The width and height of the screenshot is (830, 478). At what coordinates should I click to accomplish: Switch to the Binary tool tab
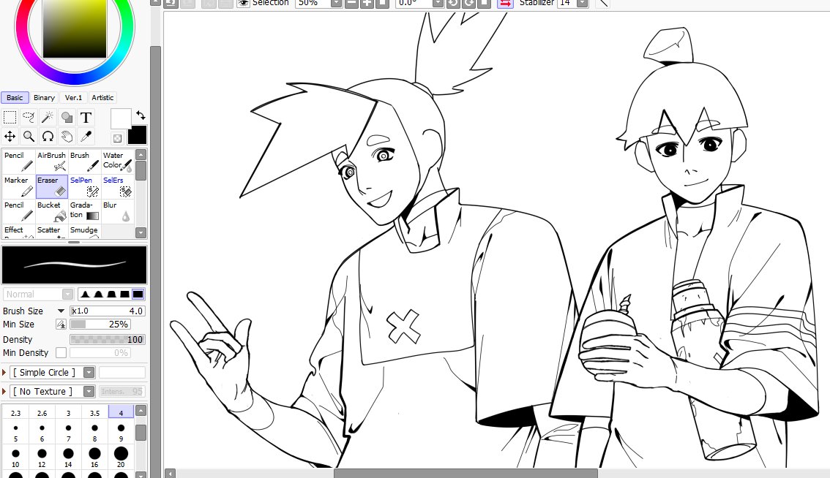[x=44, y=97]
